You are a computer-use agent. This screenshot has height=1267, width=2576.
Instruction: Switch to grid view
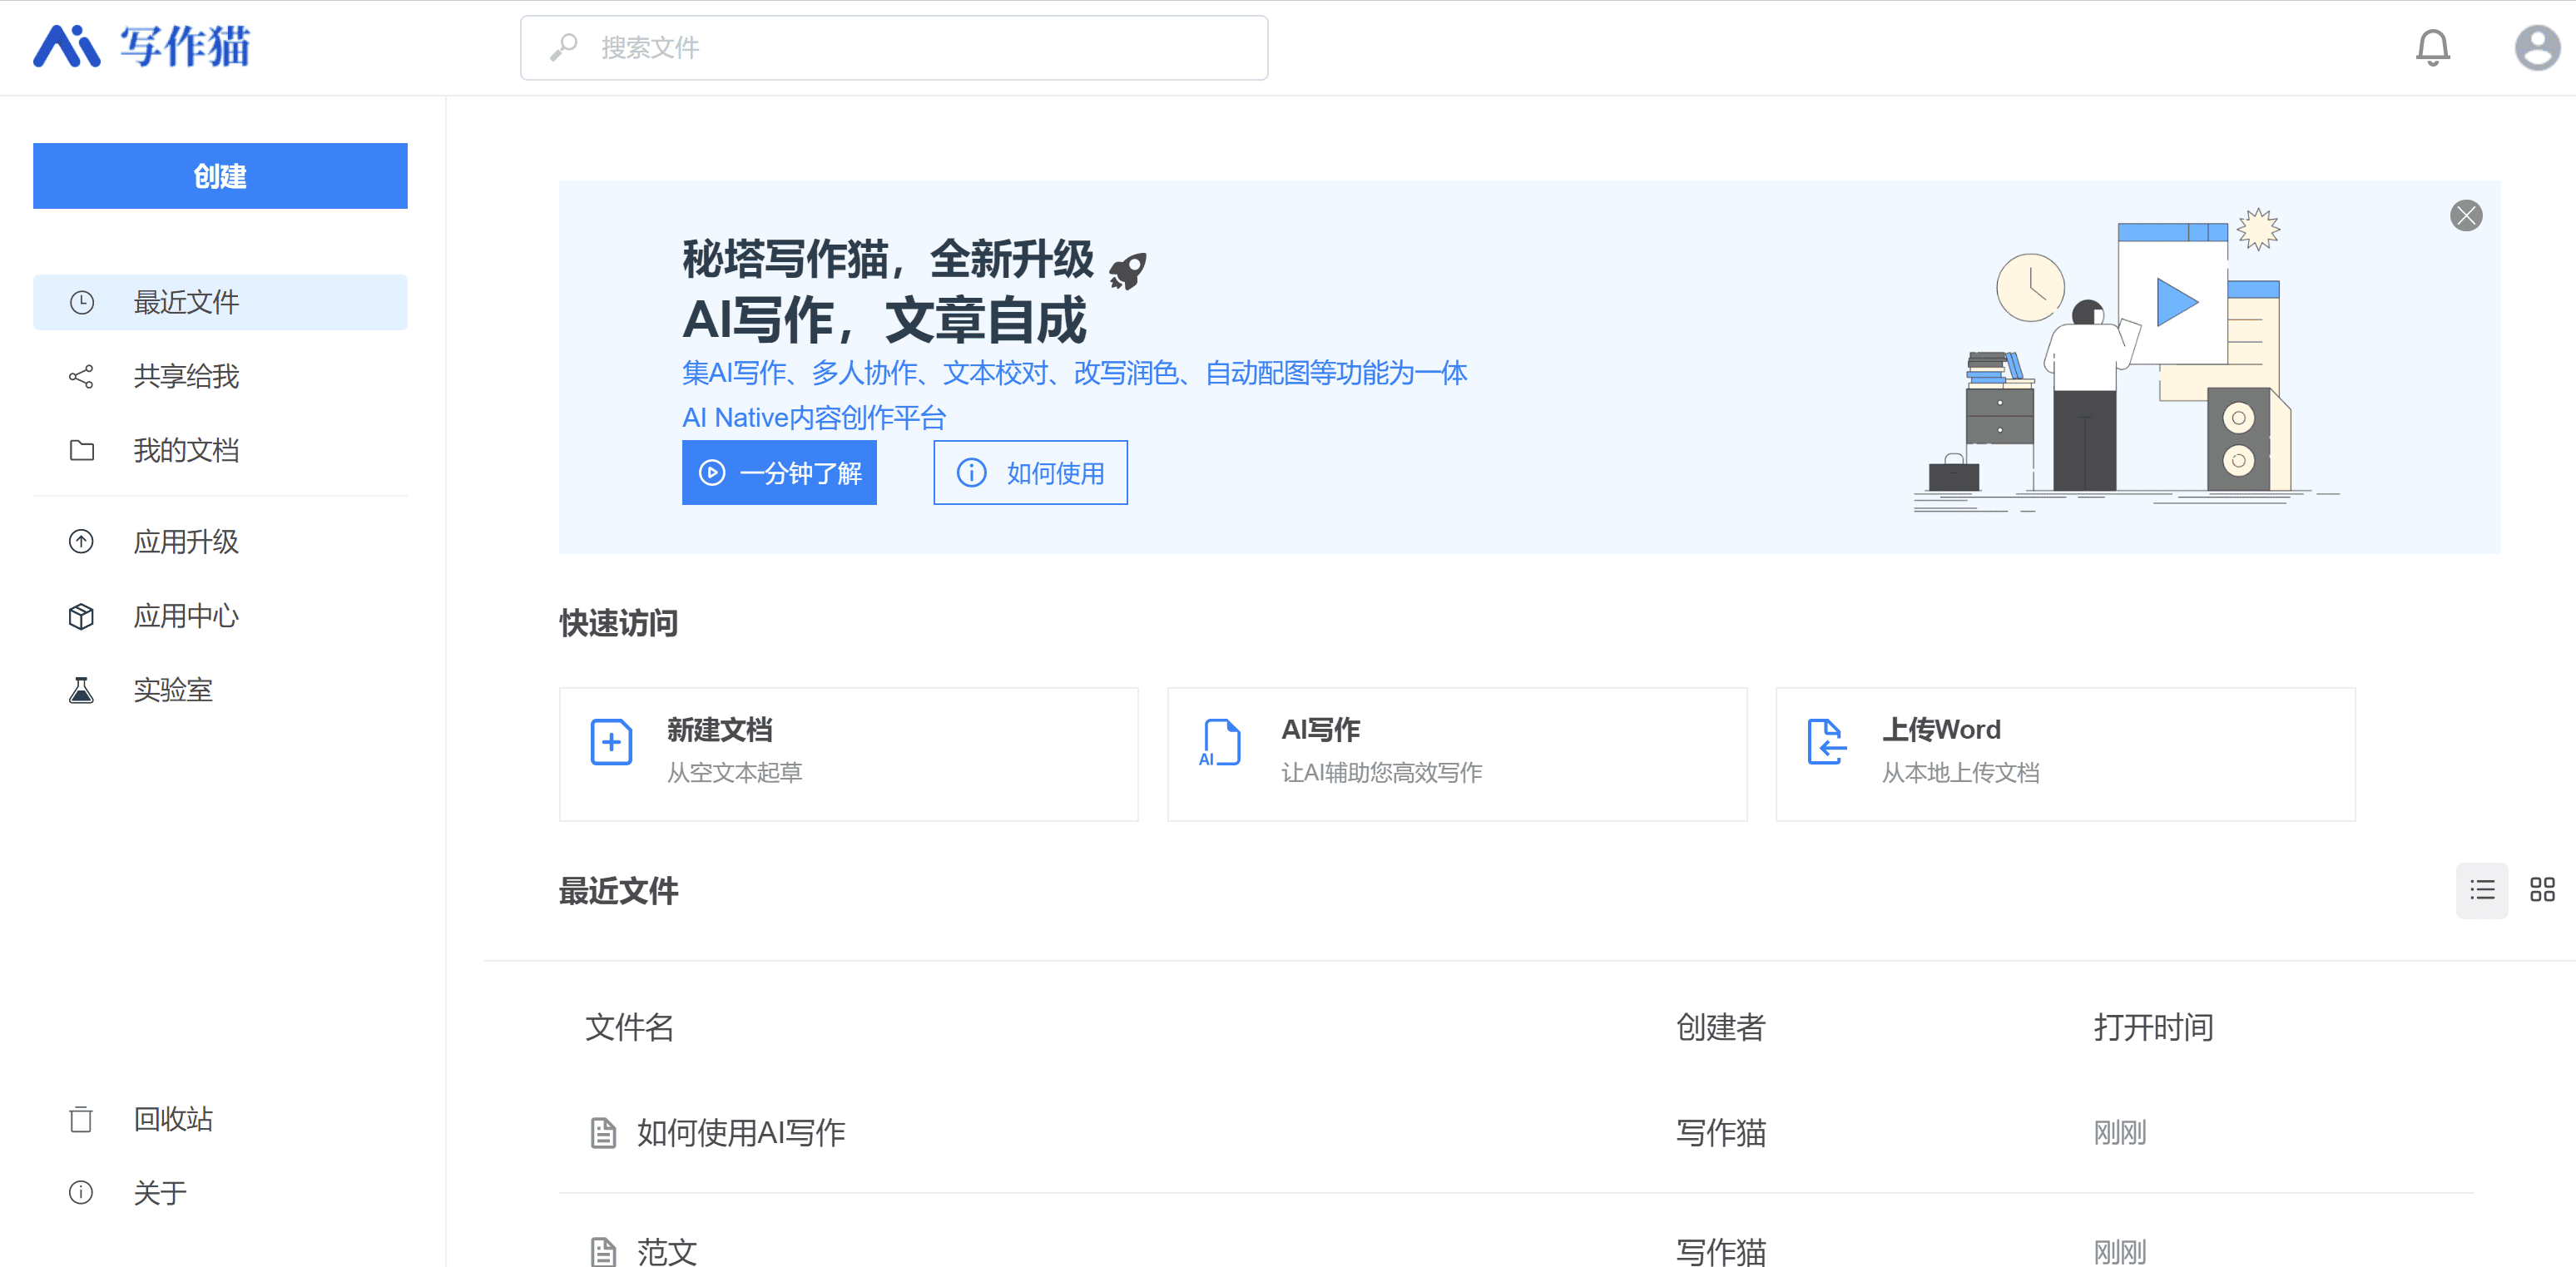(2541, 889)
